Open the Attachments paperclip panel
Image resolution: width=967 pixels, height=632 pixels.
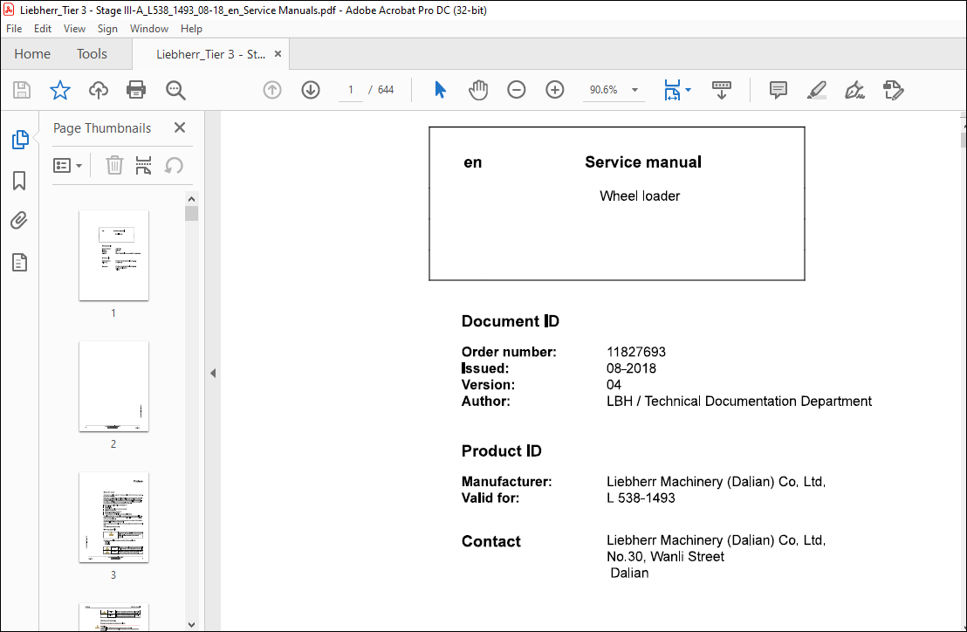click(19, 221)
